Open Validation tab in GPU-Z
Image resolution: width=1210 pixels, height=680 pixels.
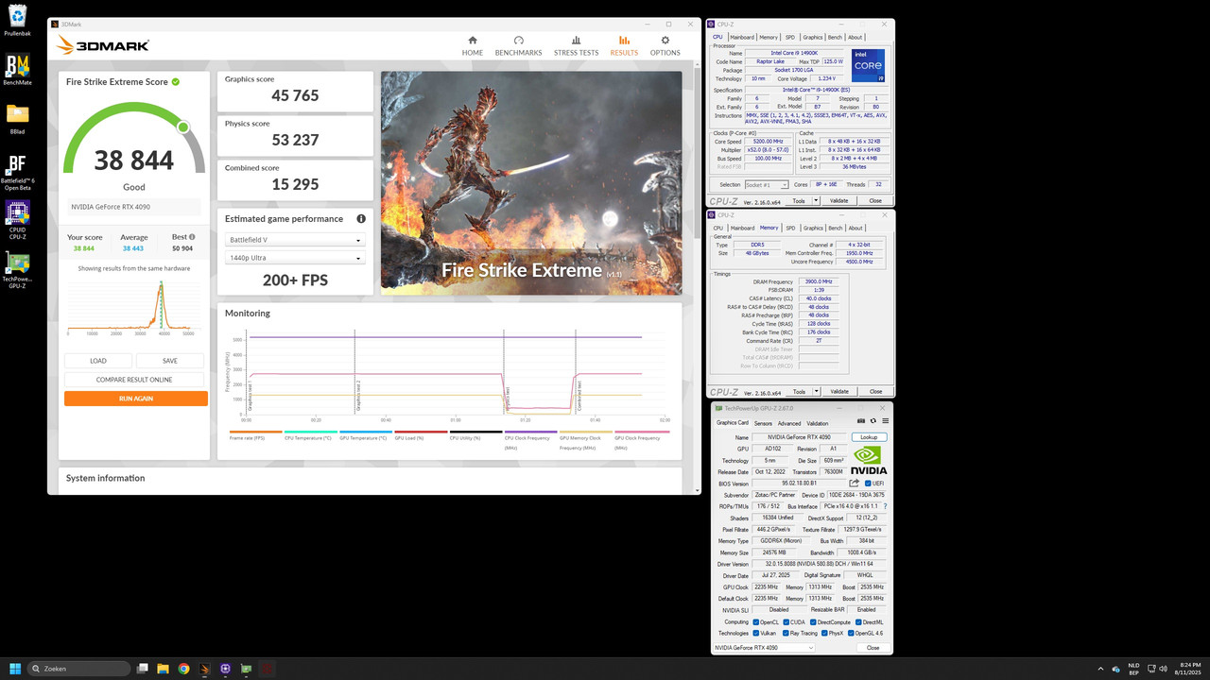[x=818, y=423]
